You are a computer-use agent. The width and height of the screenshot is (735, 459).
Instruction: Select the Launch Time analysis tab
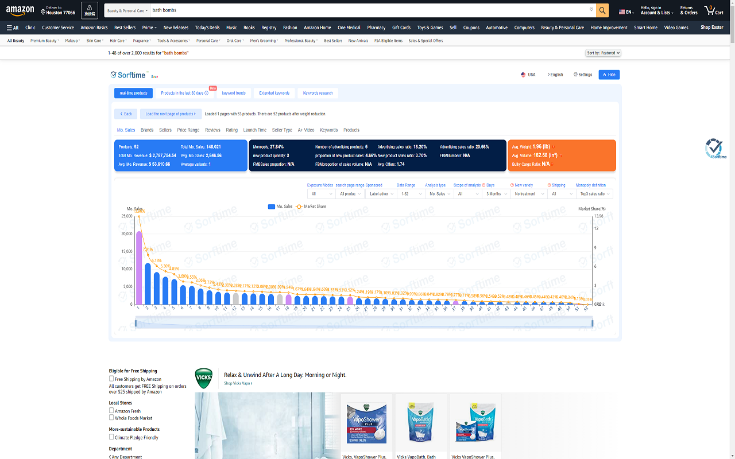tap(254, 130)
